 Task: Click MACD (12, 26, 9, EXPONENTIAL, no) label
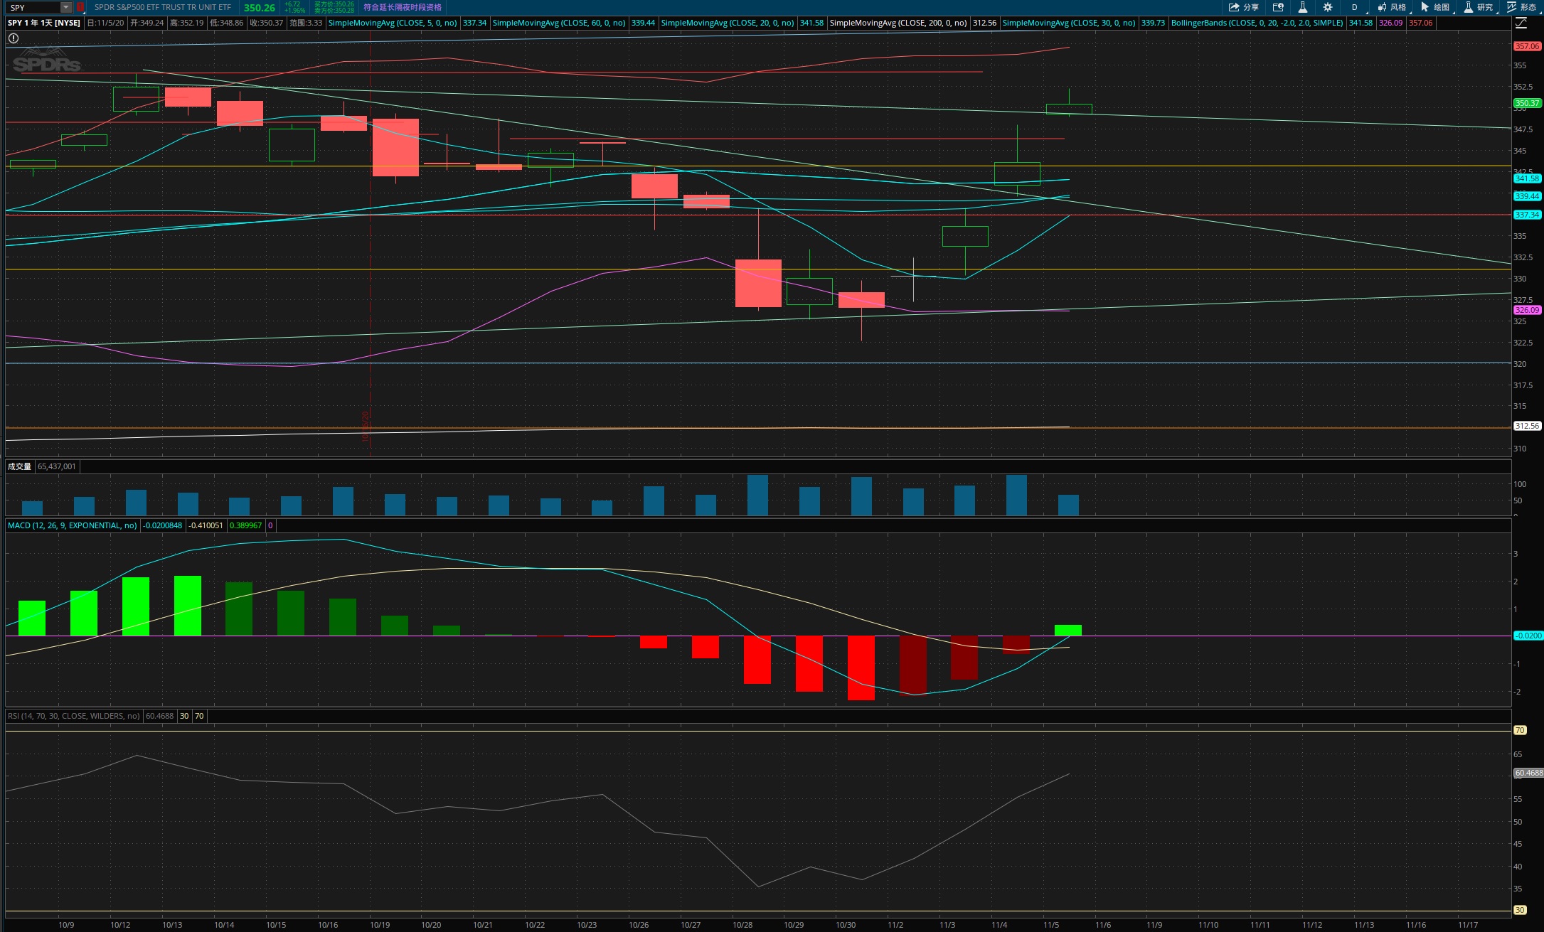73,525
